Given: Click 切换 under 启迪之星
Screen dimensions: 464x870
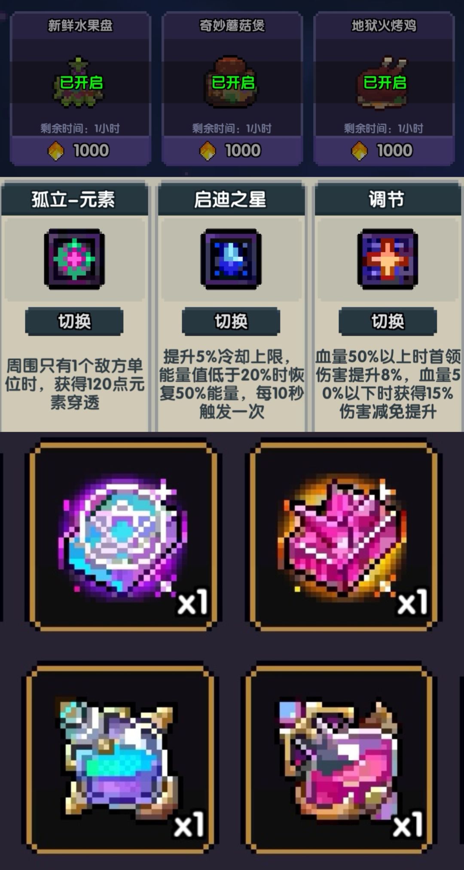Looking at the screenshot, I should click(231, 321).
